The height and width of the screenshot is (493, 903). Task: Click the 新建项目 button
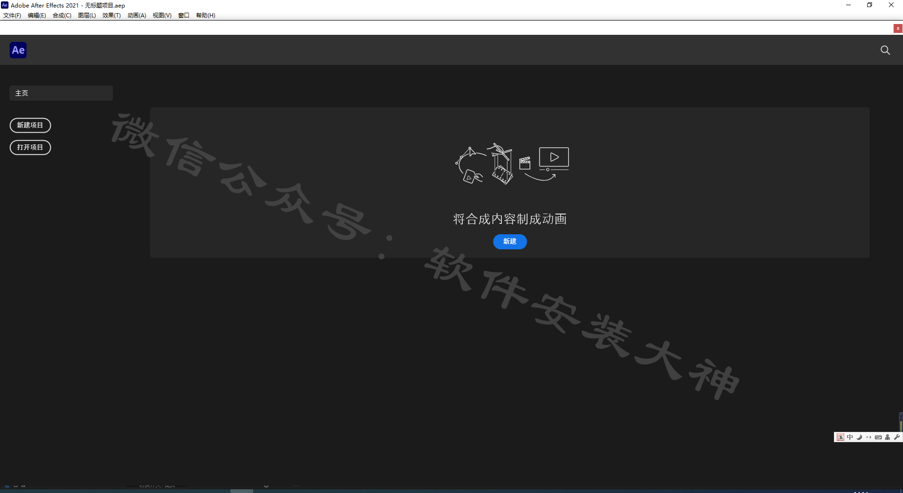(x=30, y=125)
